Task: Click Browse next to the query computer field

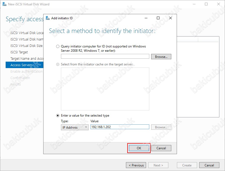Action: click(161, 57)
